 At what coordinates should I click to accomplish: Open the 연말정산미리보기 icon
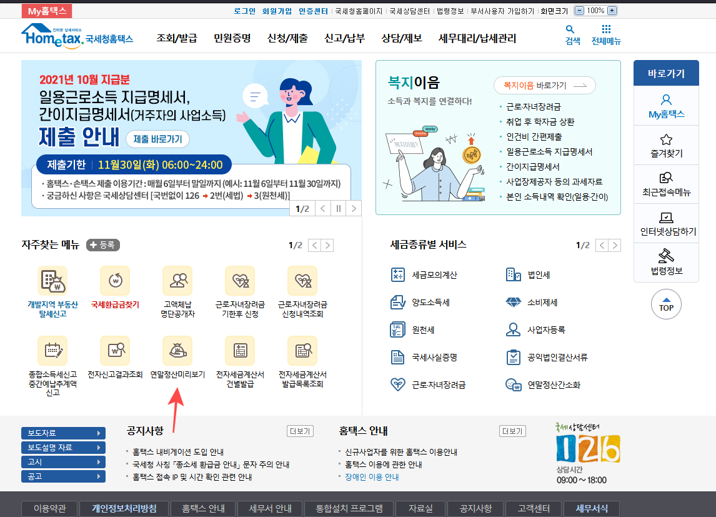(x=177, y=351)
